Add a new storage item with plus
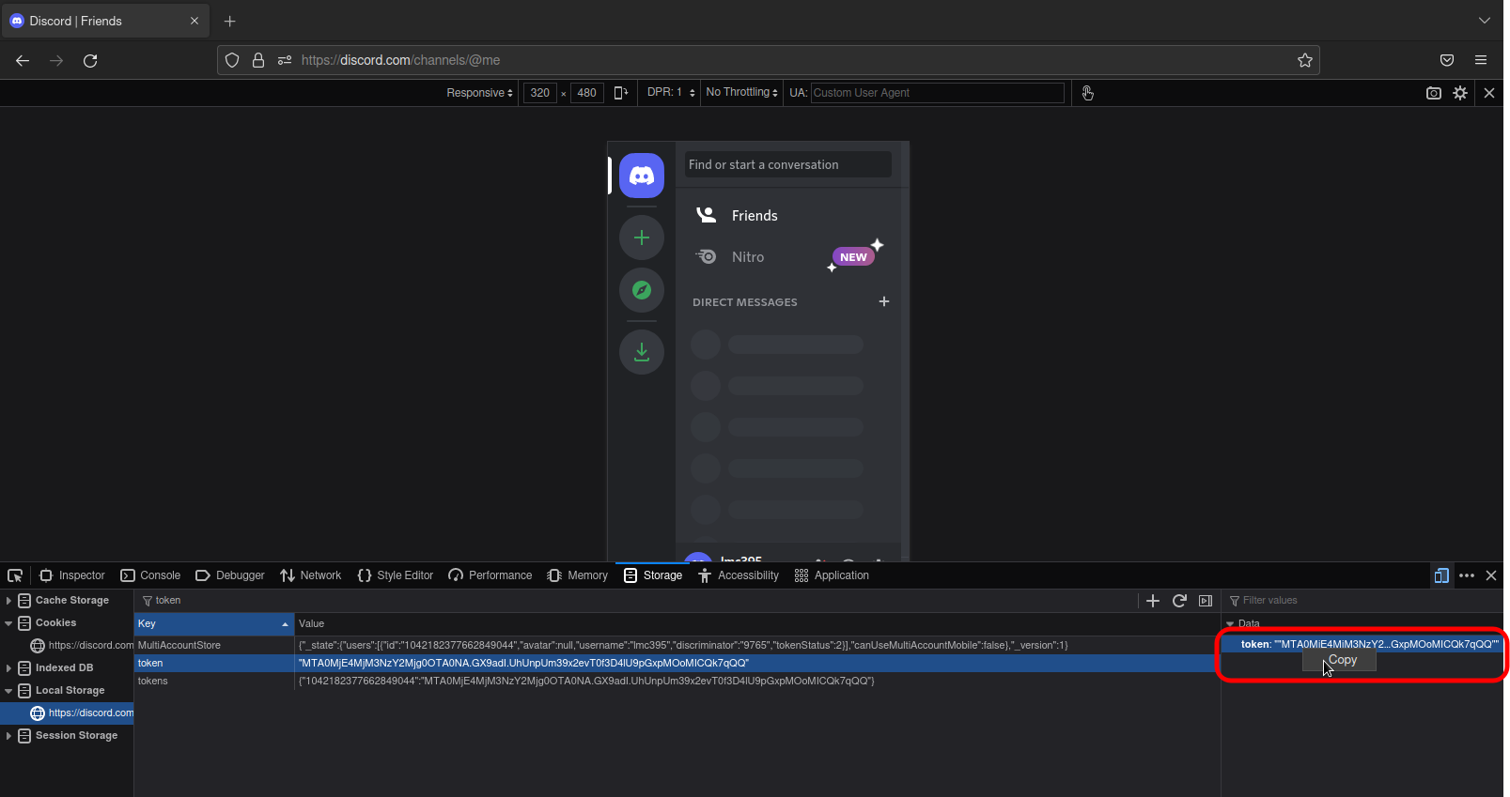Image resolution: width=1510 pixels, height=797 pixels. click(1153, 601)
